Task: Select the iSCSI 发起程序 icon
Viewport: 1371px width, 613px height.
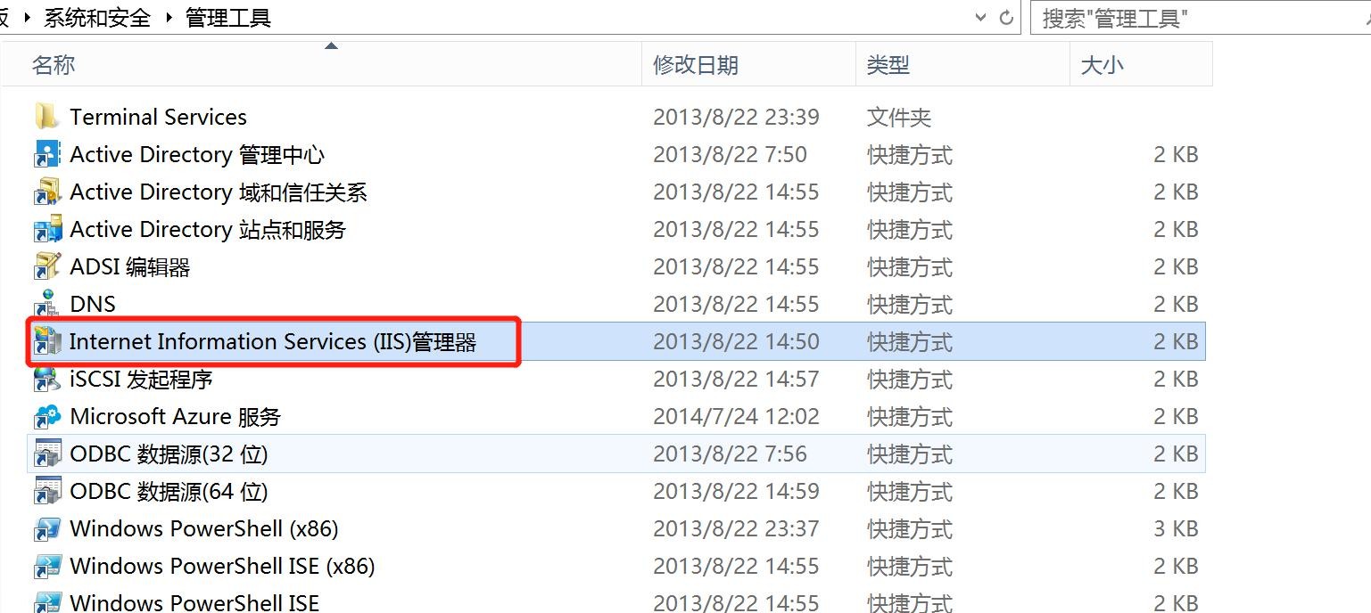Action: click(x=46, y=379)
